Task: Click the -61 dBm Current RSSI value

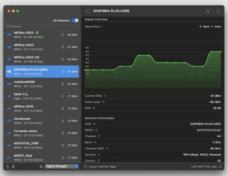Action: point(215,96)
